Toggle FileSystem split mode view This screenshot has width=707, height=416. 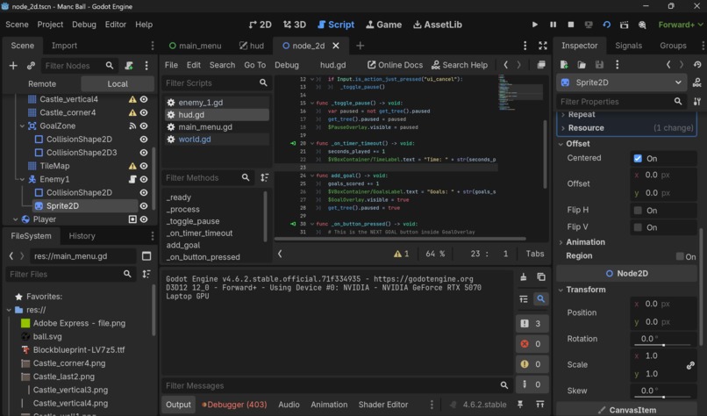click(146, 256)
